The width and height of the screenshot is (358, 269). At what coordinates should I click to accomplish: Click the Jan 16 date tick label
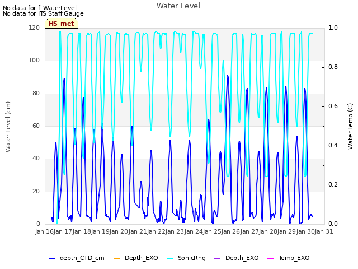[44, 231]
